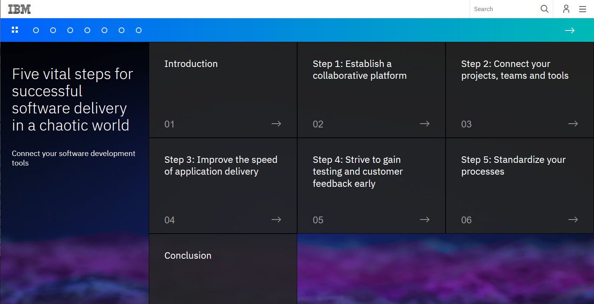Click the IBM logo

[x=19, y=9]
